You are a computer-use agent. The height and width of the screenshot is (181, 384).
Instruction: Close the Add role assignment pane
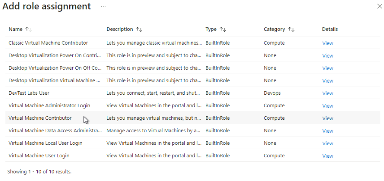click(380, 7)
